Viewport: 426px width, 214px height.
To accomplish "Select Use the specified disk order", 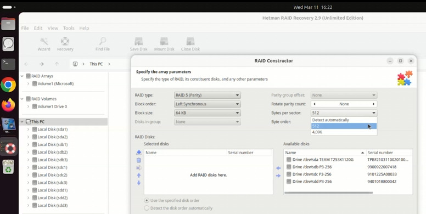I will 172,200.
